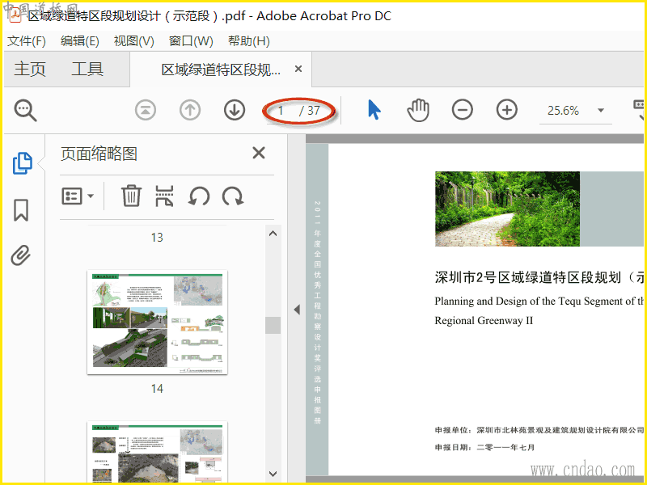Viewport: 647px width, 485px height.
Task: Click the Regional Greenway II text
Action: tap(484, 320)
